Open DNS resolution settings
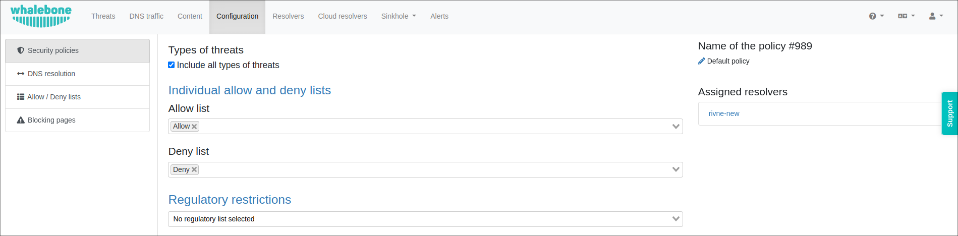Screen dimensions: 958x236 click(51, 74)
